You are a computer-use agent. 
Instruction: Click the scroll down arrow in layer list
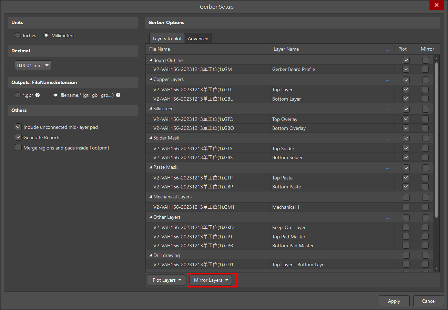coord(437,268)
